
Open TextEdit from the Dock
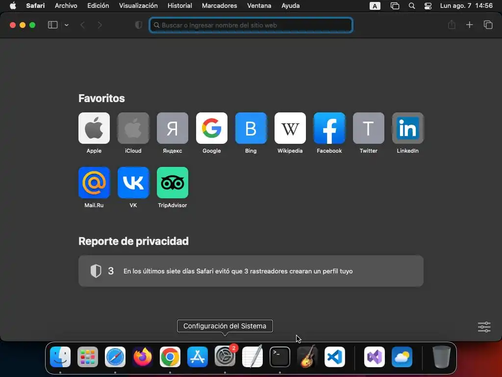(x=252, y=356)
